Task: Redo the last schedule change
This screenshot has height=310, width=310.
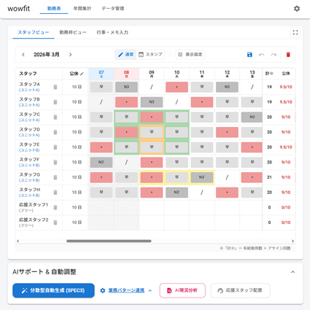Action: coord(274,55)
